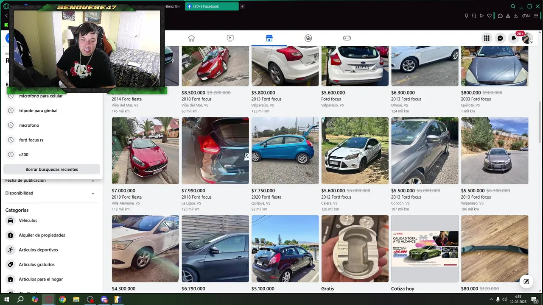Open the $6.300.000 2013 Ford focus Olmué listing
Viewport: 543px width, 305px height.
[x=425, y=80]
